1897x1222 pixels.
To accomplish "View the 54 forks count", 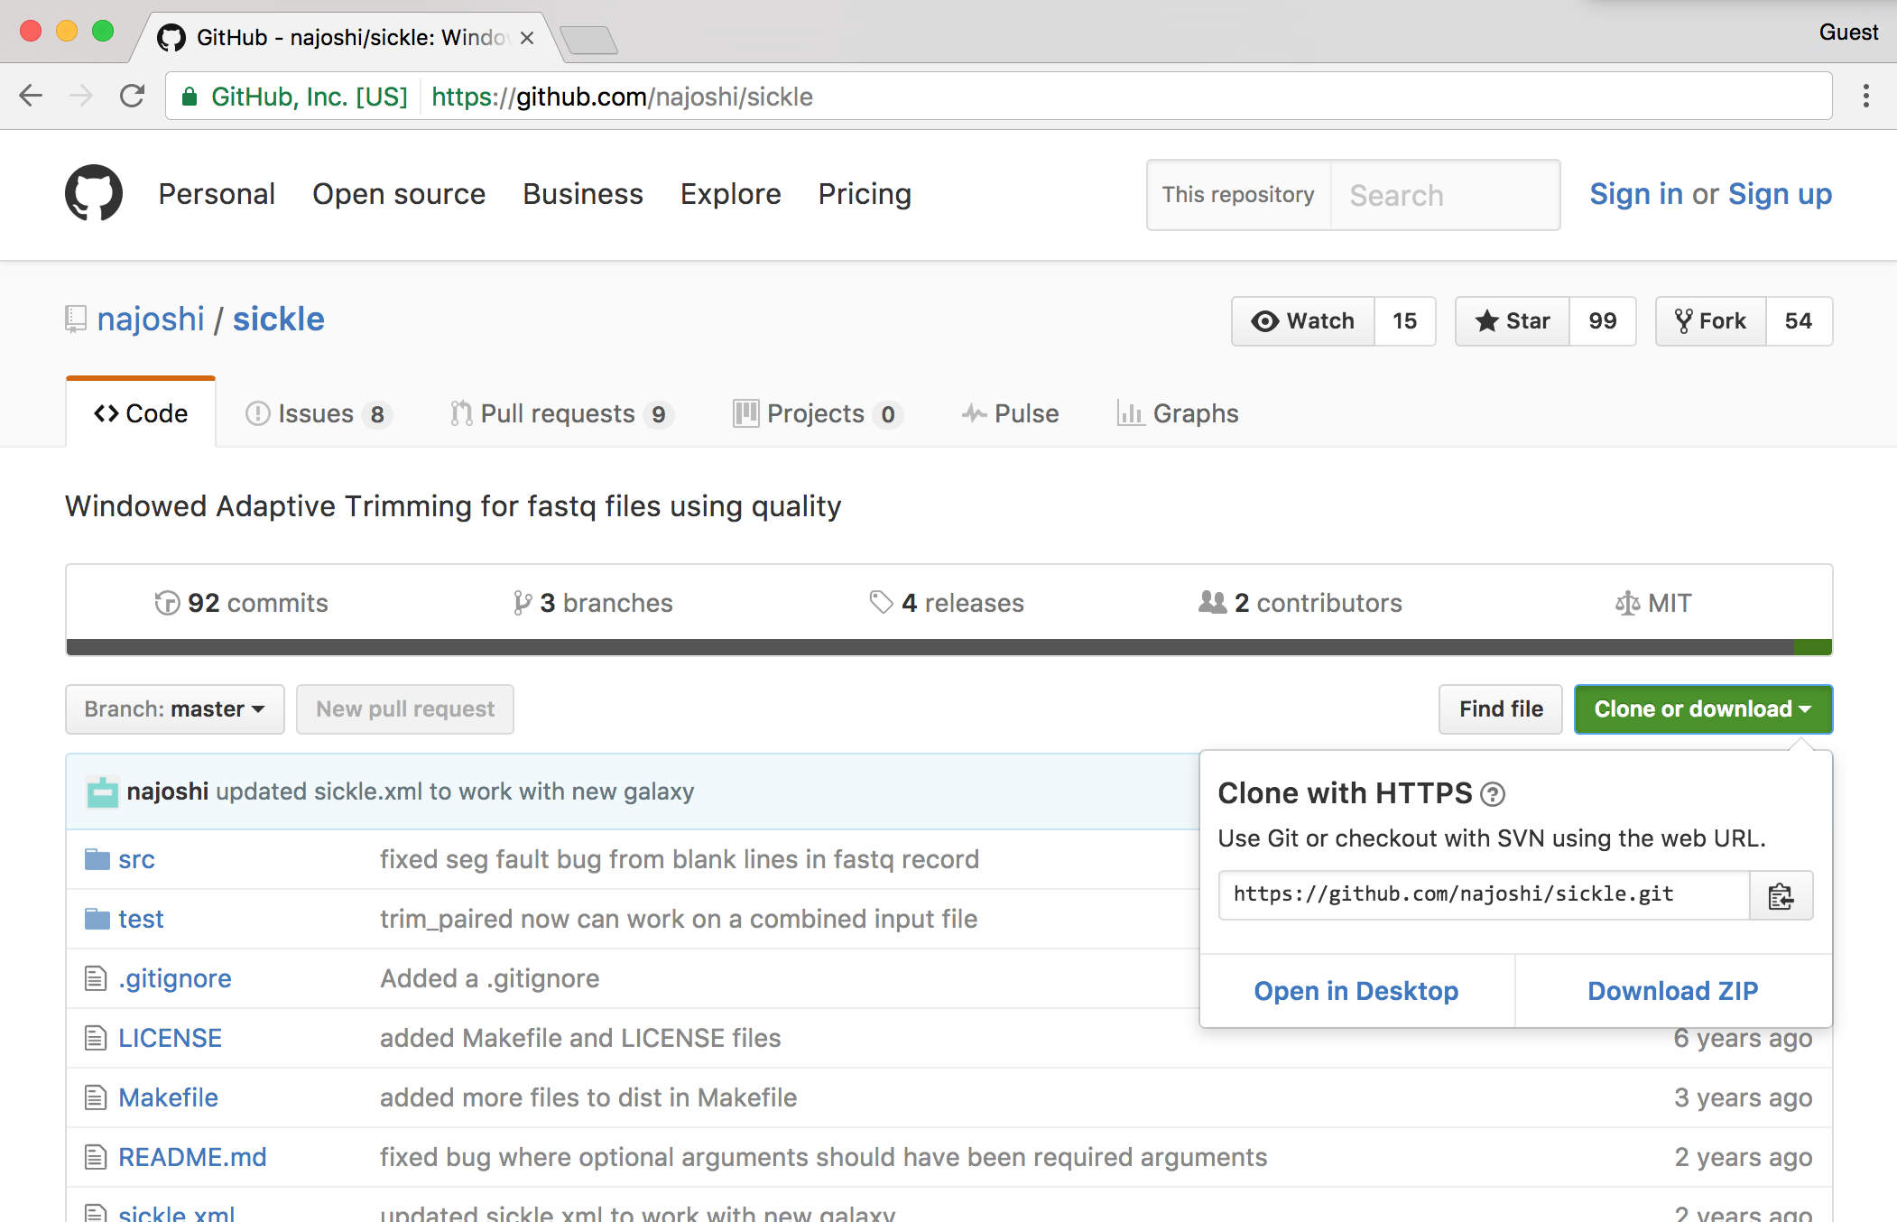I will (x=1799, y=321).
